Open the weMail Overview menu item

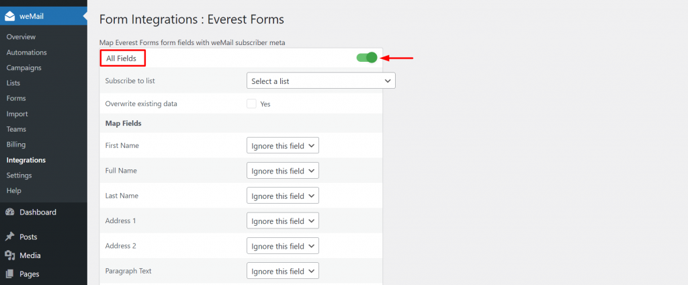point(21,37)
